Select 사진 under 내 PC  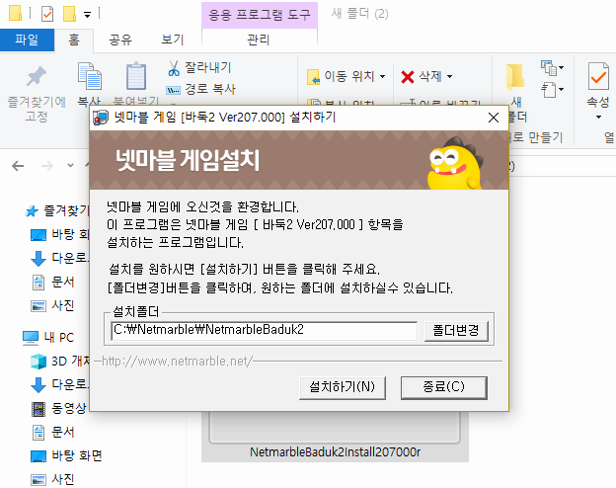click(x=52, y=479)
